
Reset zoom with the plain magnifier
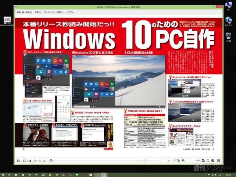pyautogui.click(x=208, y=160)
